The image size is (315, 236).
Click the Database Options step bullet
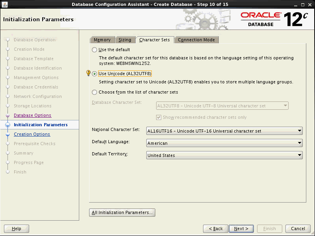tap(7, 116)
